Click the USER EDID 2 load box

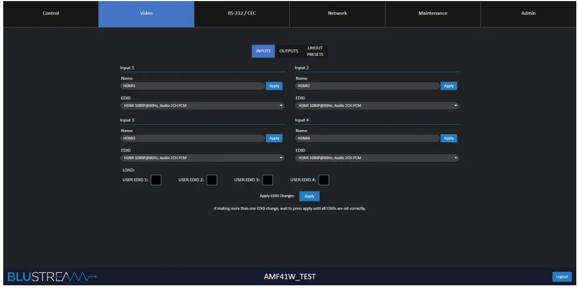(x=212, y=180)
